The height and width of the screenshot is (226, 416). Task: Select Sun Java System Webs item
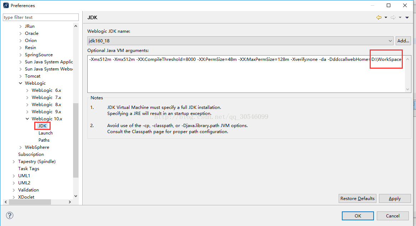point(49,69)
